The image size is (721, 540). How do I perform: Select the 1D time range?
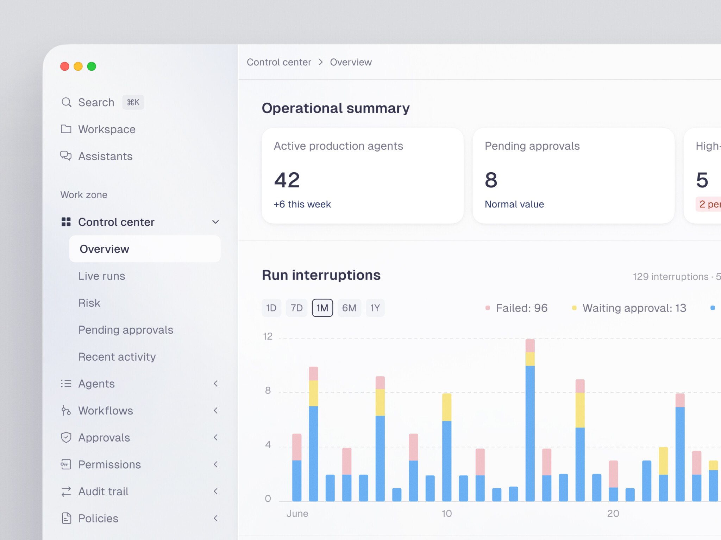pos(271,308)
